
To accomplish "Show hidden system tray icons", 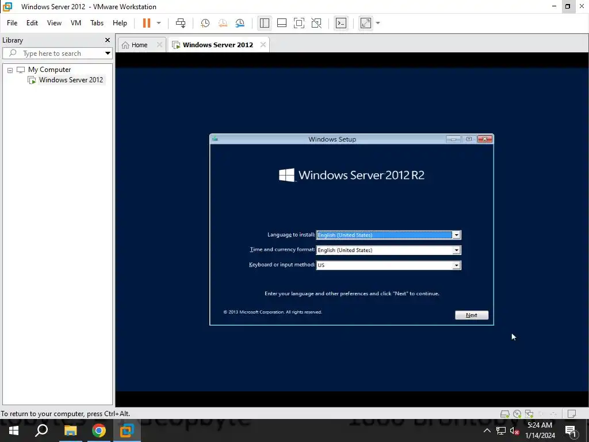I will (x=487, y=430).
